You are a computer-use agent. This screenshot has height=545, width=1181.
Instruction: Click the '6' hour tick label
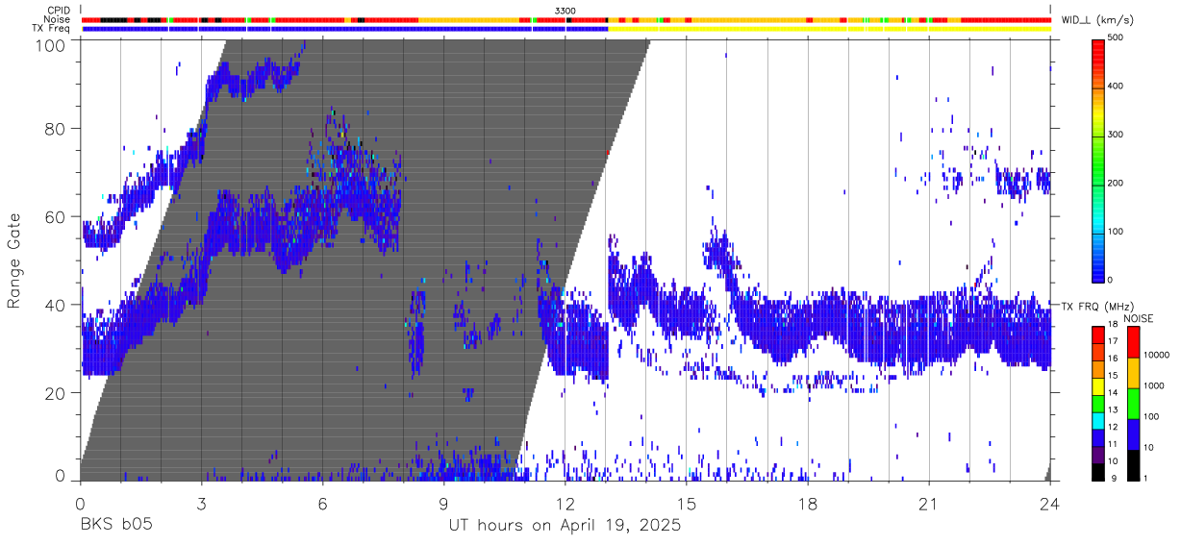322,506
